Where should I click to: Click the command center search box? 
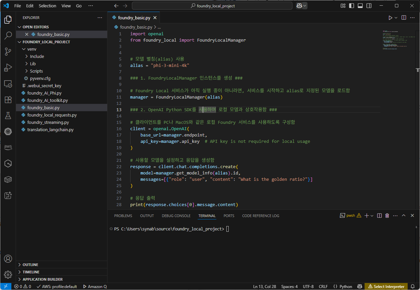(212, 6)
